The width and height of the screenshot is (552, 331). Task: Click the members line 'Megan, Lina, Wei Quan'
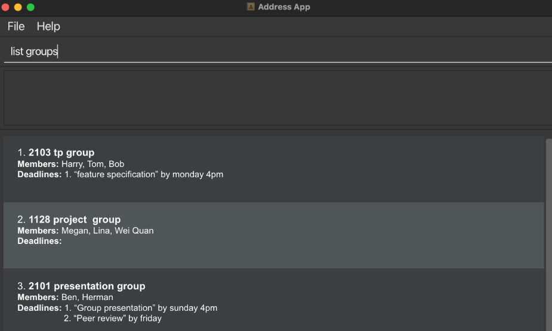coord(107,231)
